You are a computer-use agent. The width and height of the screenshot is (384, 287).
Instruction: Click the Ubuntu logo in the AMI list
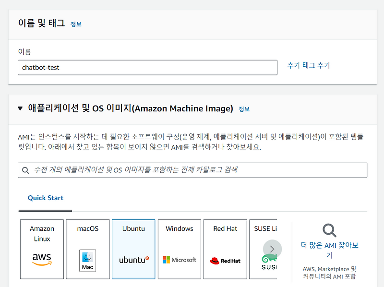click(x=133, y=258)
